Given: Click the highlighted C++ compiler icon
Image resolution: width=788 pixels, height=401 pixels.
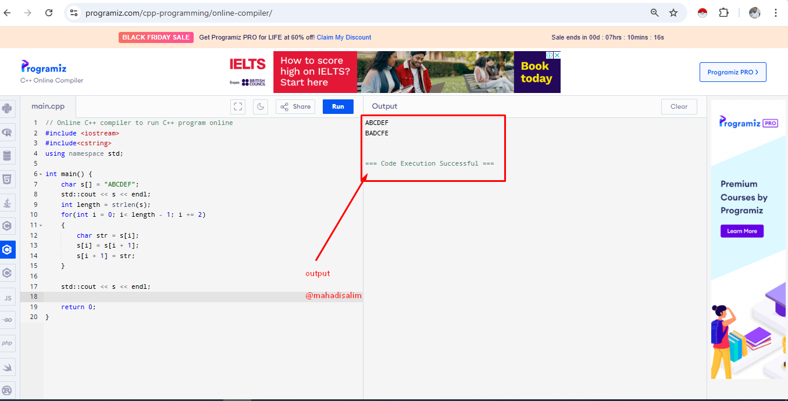Looking at the screenshot, I should [x=7, y=249].
